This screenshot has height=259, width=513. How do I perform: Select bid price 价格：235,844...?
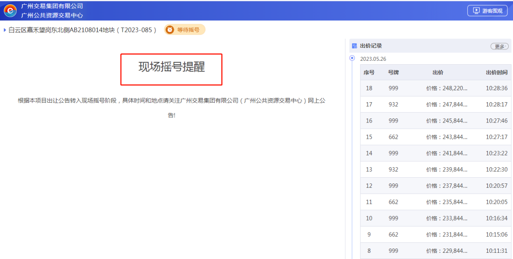[446, 202]
